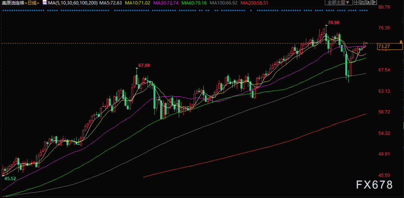Screen dimensions: 404x198
Task: Select the MA5:72.63 label
Action: [x=112, y=3]
